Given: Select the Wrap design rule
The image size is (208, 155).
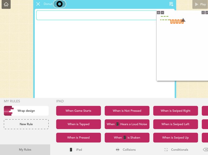Looking at the screenshot, I should point(26,111).
